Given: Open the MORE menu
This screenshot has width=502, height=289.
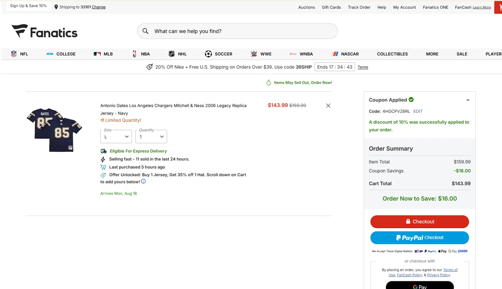Looking at the screenshot, I should 432,54.
